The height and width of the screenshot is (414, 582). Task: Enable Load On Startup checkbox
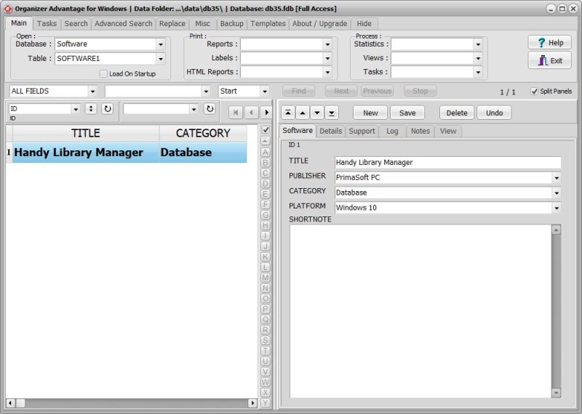tap(103, 74)
